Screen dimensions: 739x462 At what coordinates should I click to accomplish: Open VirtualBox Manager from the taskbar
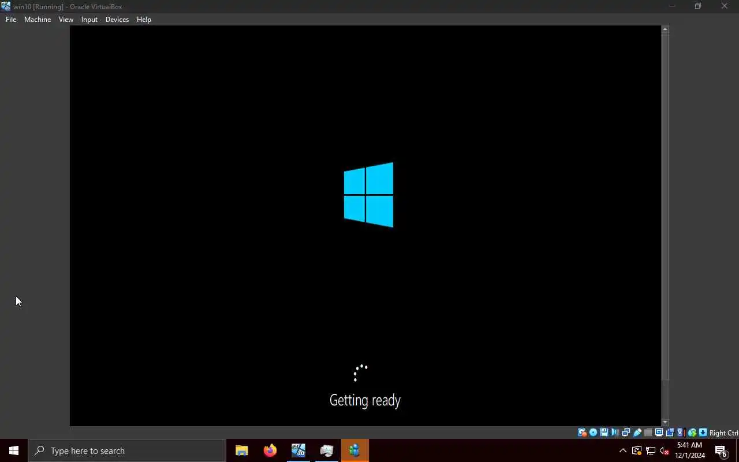(298, 450)
